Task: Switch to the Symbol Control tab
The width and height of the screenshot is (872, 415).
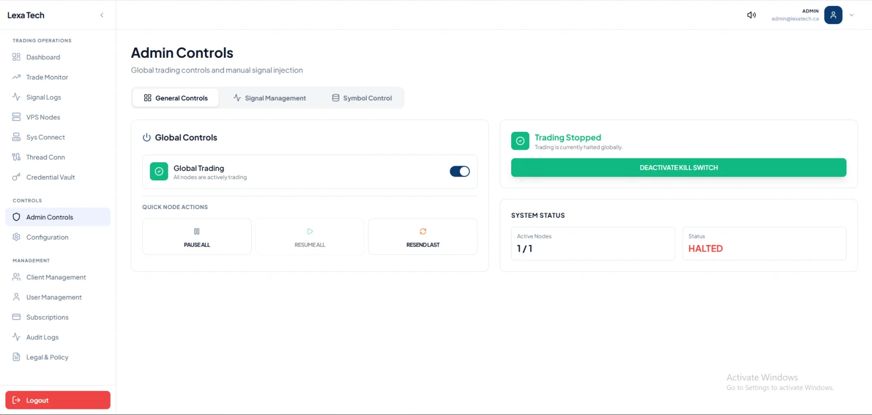Action: [362, 98]
